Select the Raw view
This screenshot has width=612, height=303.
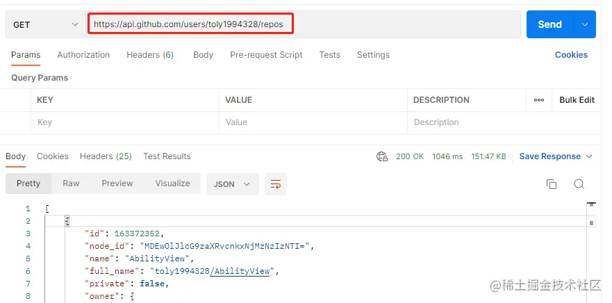tap(71, 183)
